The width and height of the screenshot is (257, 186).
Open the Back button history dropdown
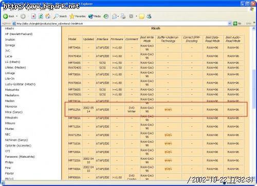tap(17, 16)
